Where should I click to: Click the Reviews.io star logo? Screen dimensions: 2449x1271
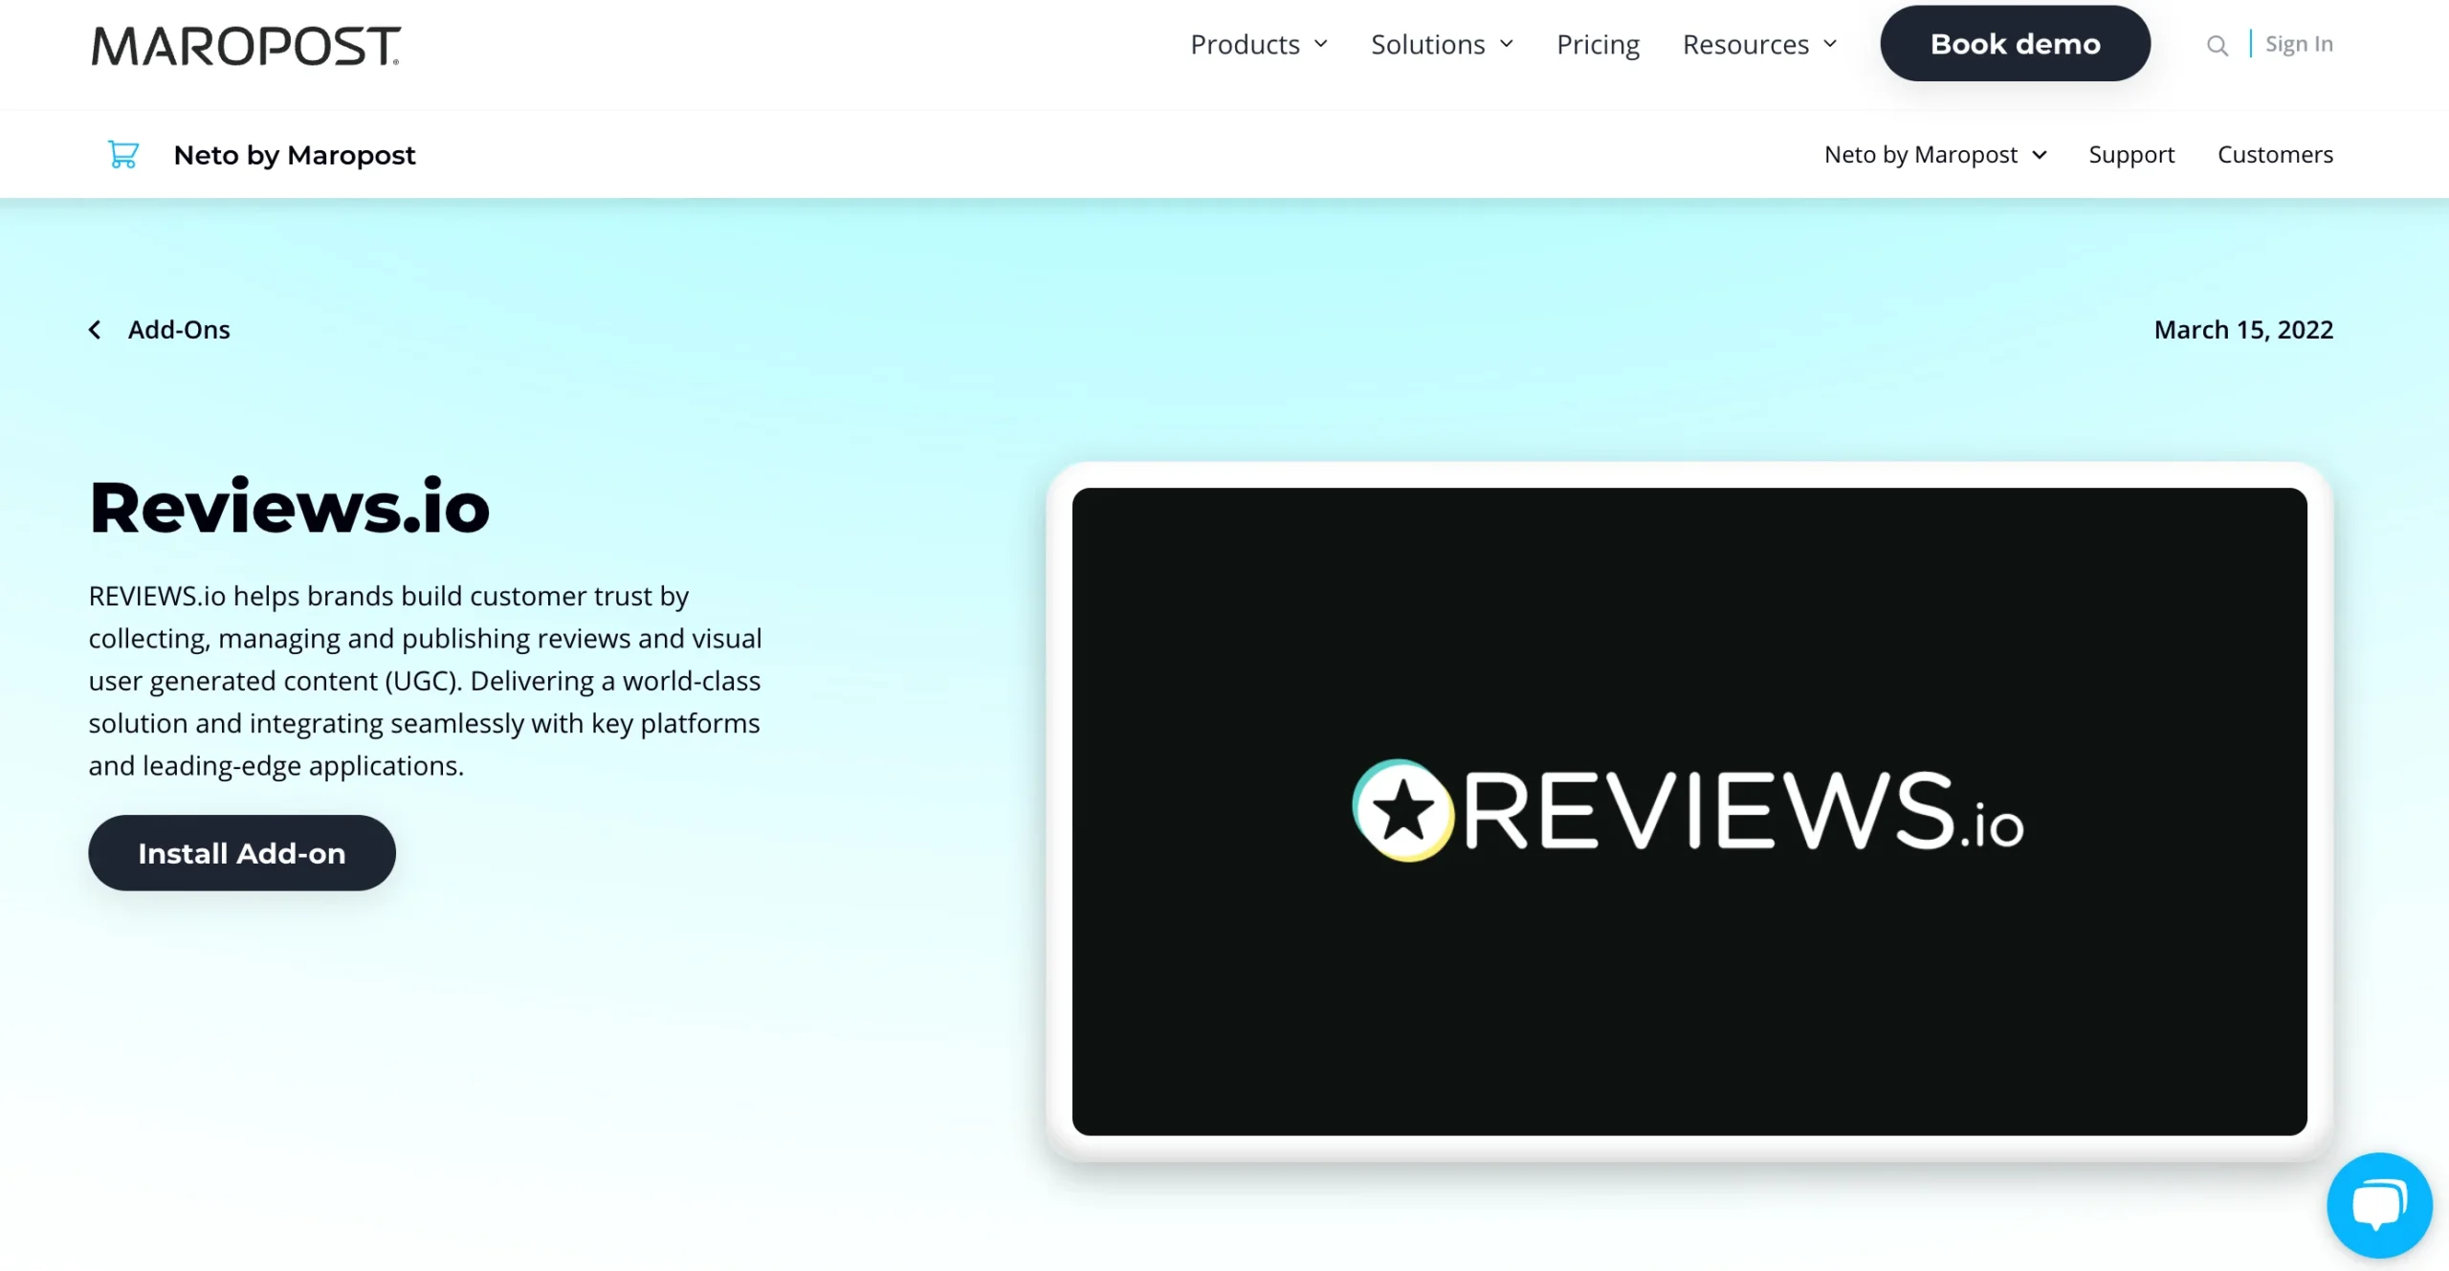coord(1402,808)
